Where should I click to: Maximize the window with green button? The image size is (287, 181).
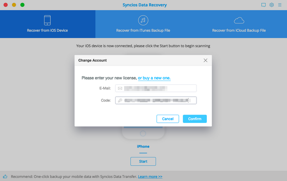[x=22, y=5]
